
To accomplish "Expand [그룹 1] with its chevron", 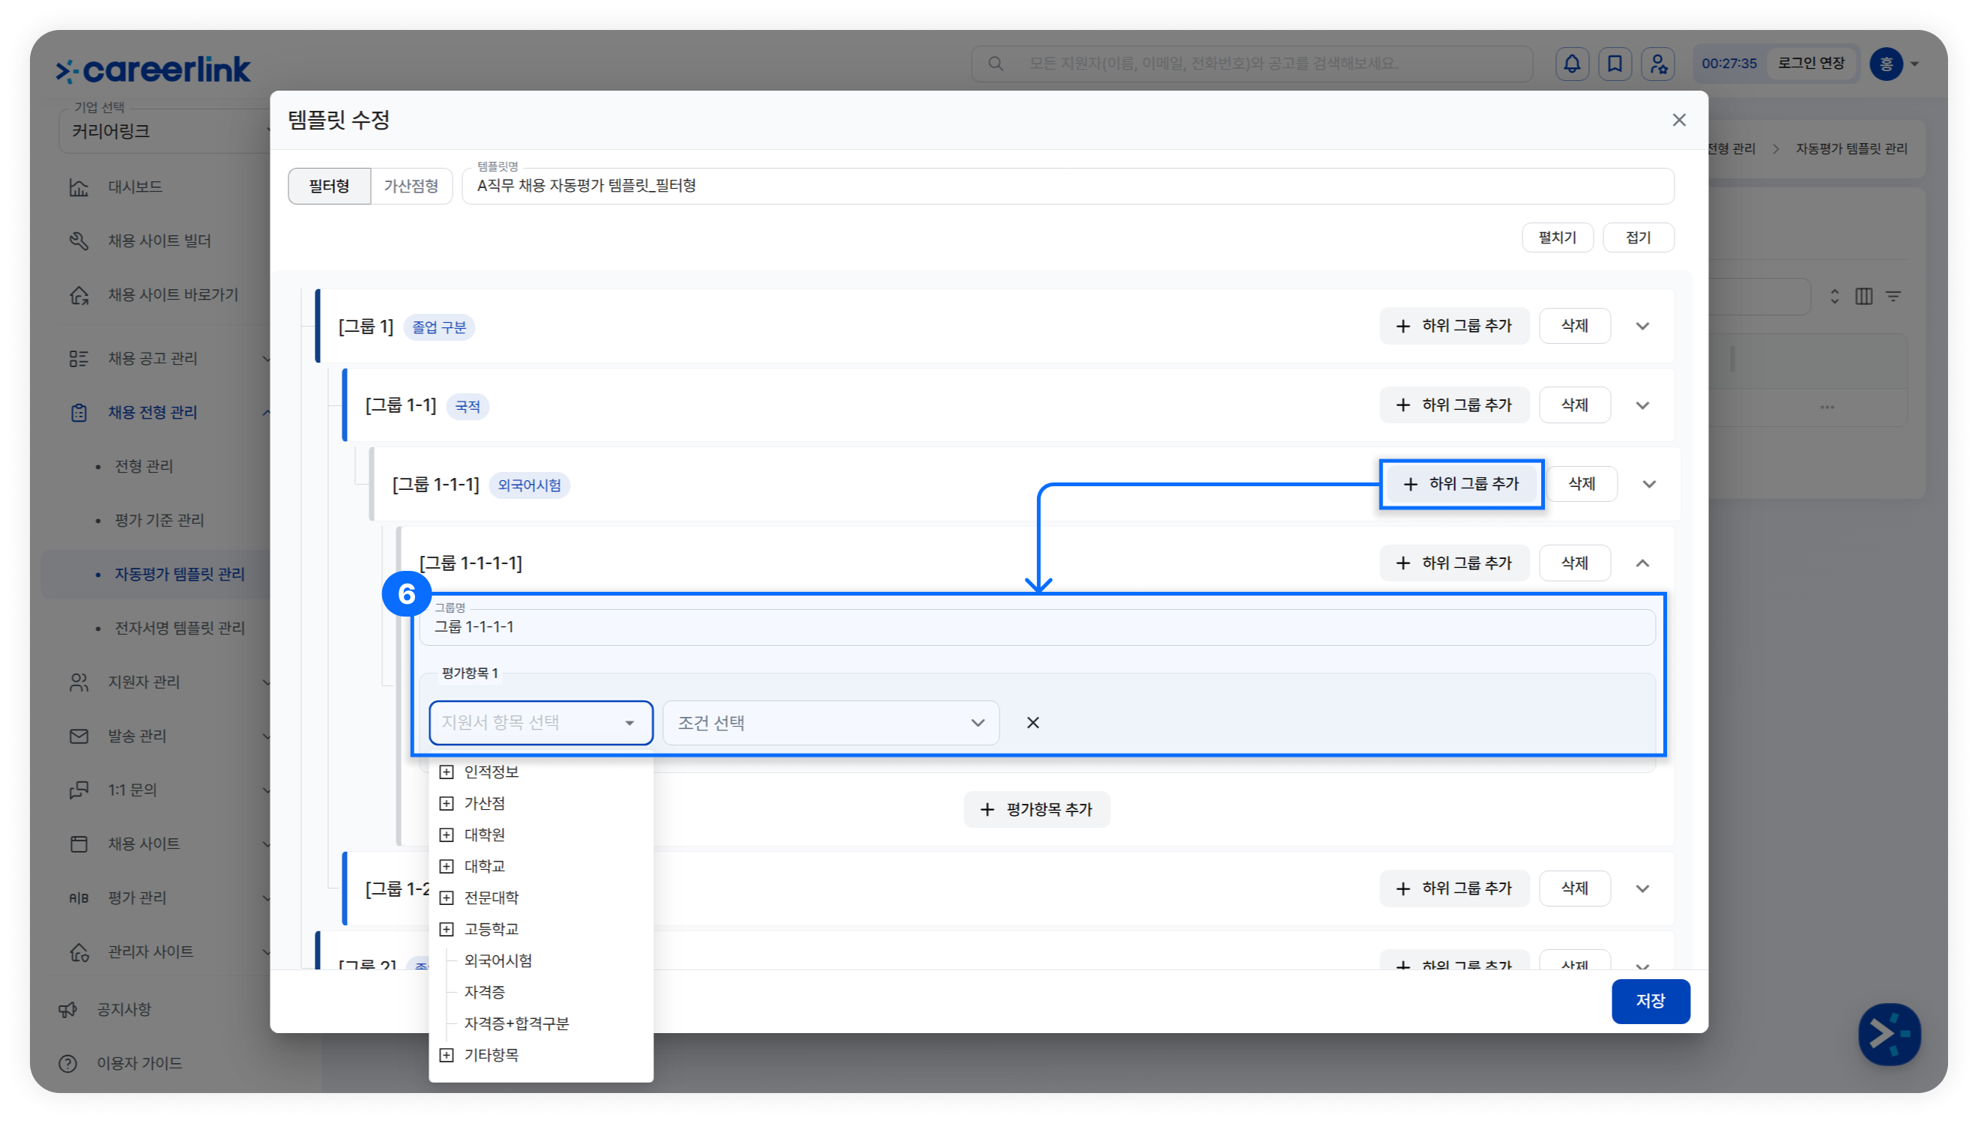I will click(1642, 326).
